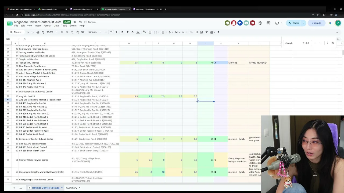Insert chart from toolbar

(201, 32)
